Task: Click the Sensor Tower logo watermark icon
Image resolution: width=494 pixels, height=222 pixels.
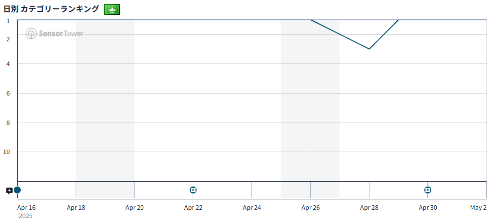Action: point(31,33)
